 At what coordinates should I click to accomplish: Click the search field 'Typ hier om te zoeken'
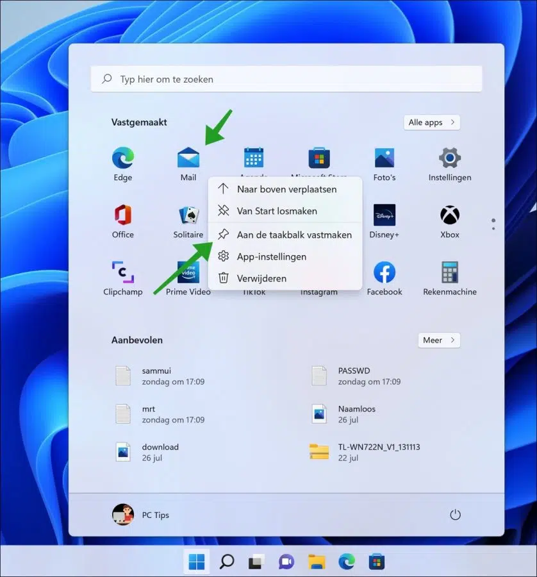(286, 79)
